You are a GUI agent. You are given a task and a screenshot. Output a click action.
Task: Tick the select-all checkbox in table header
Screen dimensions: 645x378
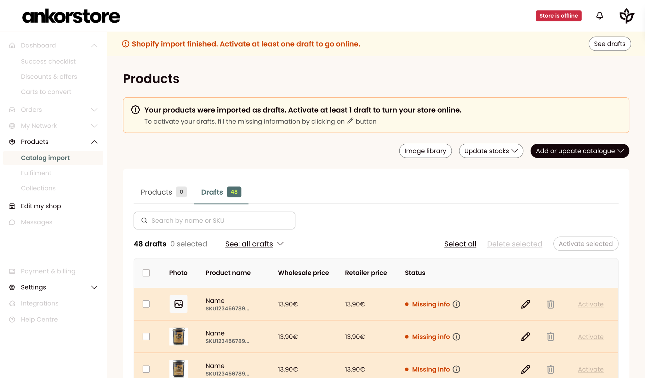pos(146,273)
